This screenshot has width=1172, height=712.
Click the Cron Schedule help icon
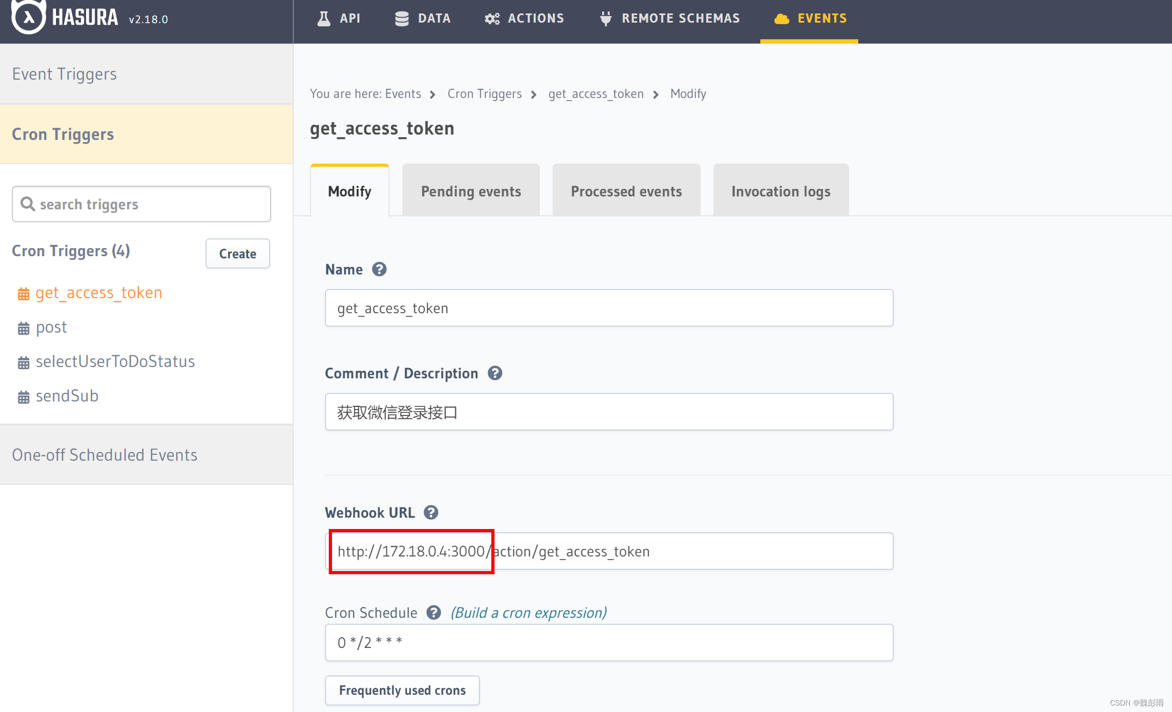pos(434,612)
